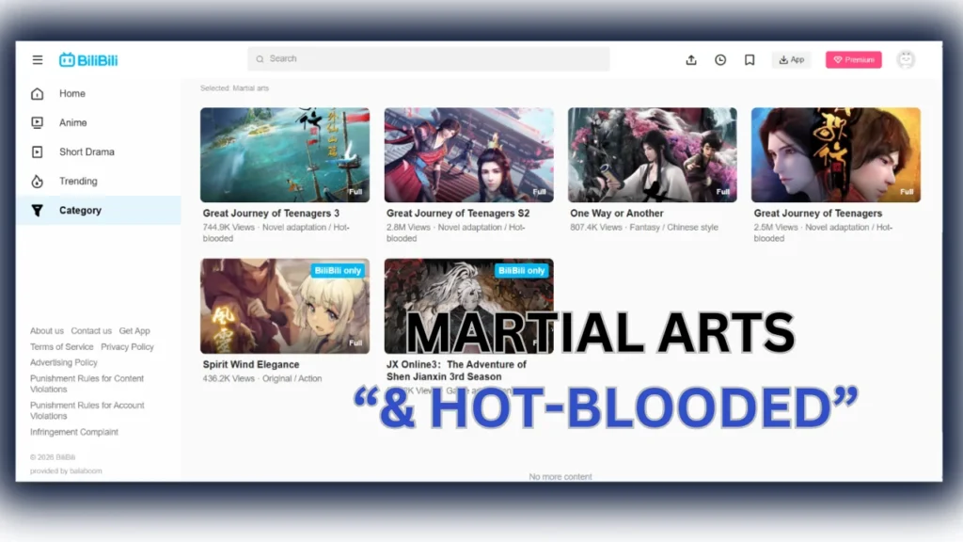The image size is (963, 542).
Task: Open the Anime section from the sidebar
Action: coord(37,122)
